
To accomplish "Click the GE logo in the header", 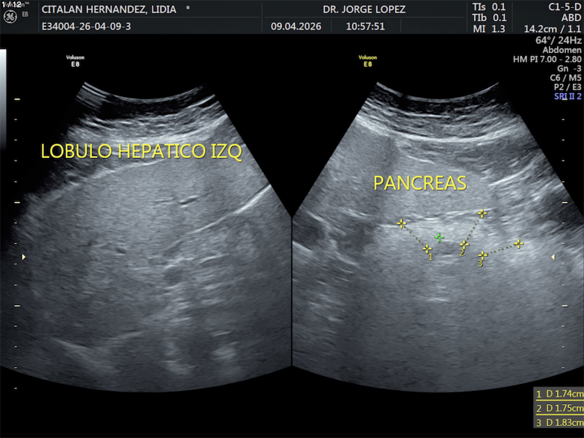I will point(10,17).
